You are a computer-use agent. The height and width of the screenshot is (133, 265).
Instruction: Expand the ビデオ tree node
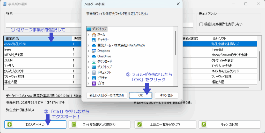89,83
